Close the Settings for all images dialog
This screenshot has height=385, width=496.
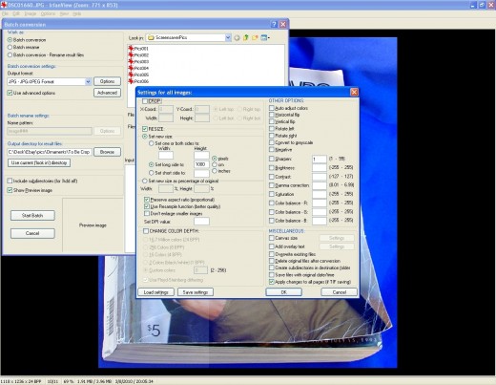[x=354, y=93]
